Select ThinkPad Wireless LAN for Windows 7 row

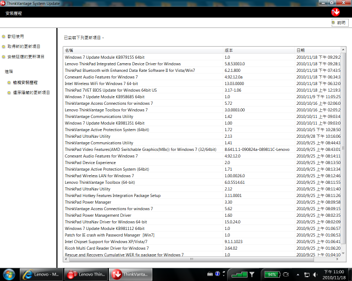(x=202, y=176)
